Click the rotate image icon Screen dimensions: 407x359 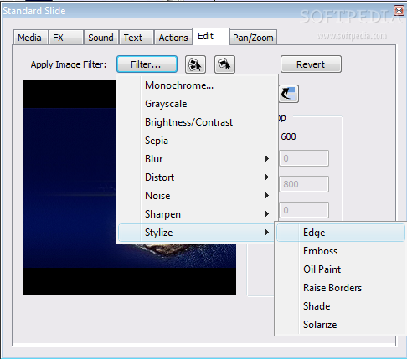click(289, 94)
